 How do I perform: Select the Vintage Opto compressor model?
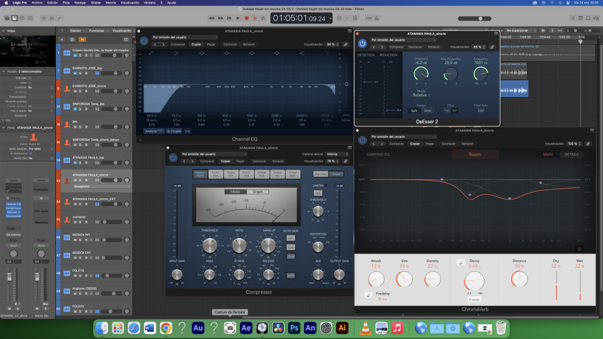click(x=293, y=174)
